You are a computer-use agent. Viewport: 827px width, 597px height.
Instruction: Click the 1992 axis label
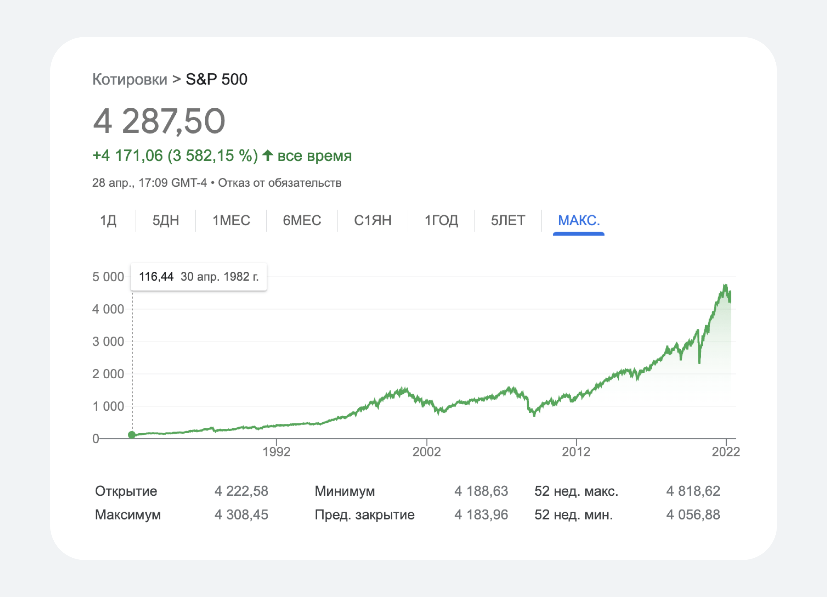[276, 452]
